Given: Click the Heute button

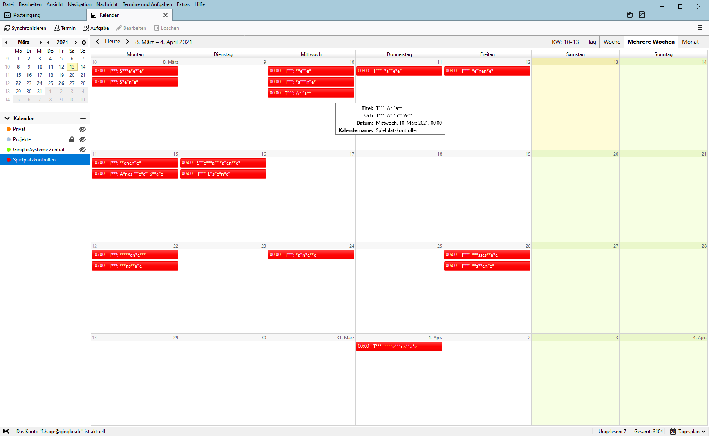Looking at the screenshot, I should (x=112, y=42).
